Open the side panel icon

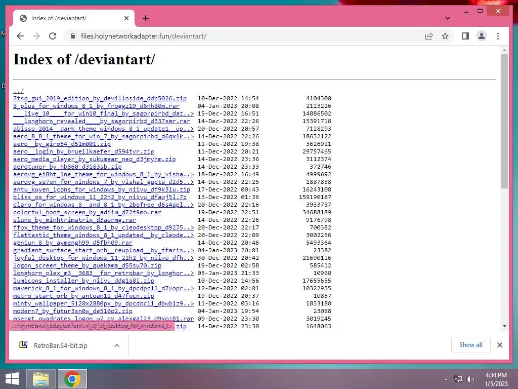point(465,36)
